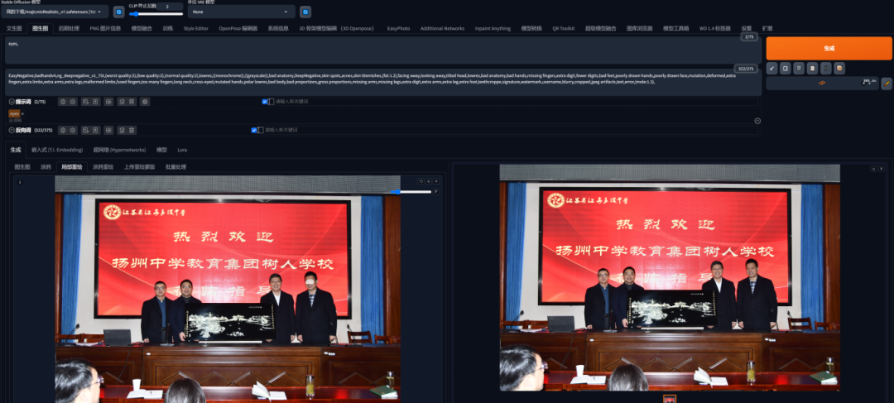This screenshot has width=894, height=403.
Task: Show the info icon on the inpaint canvas
Action: [20, 182]
